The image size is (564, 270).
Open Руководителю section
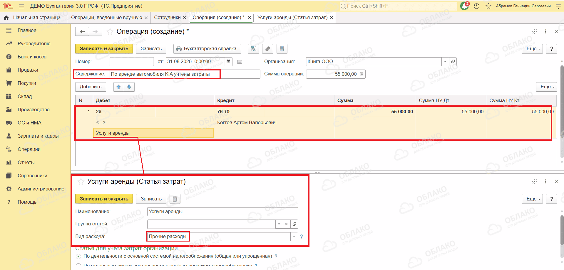[x=34, y=43]
